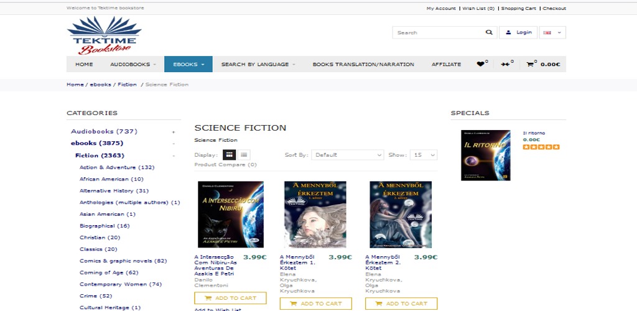Select Coming of Age (62) category

click(109, 272)
